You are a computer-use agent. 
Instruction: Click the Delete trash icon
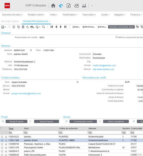click(23, 27)
